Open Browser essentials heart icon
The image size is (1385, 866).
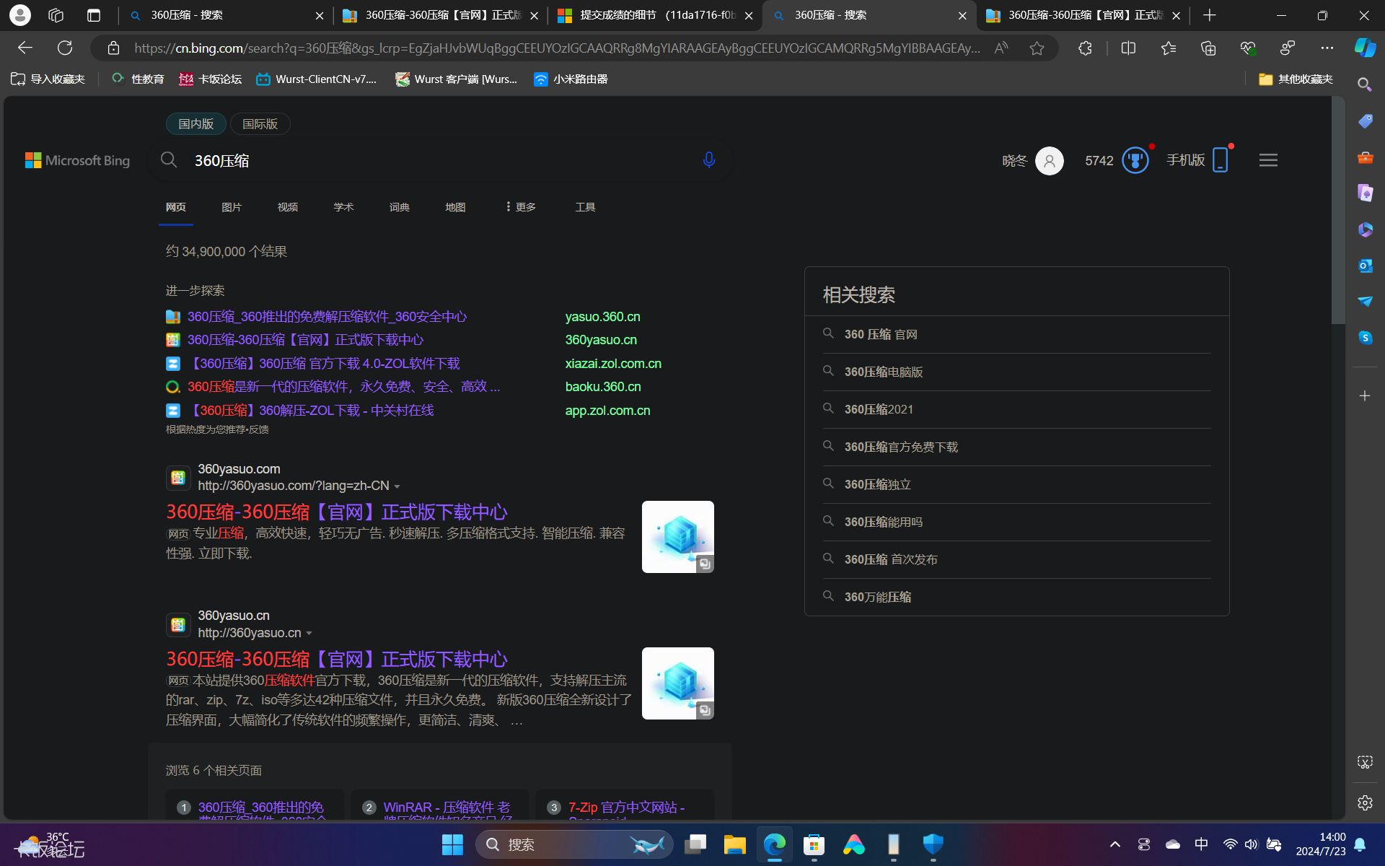(x=1248, y=48)
